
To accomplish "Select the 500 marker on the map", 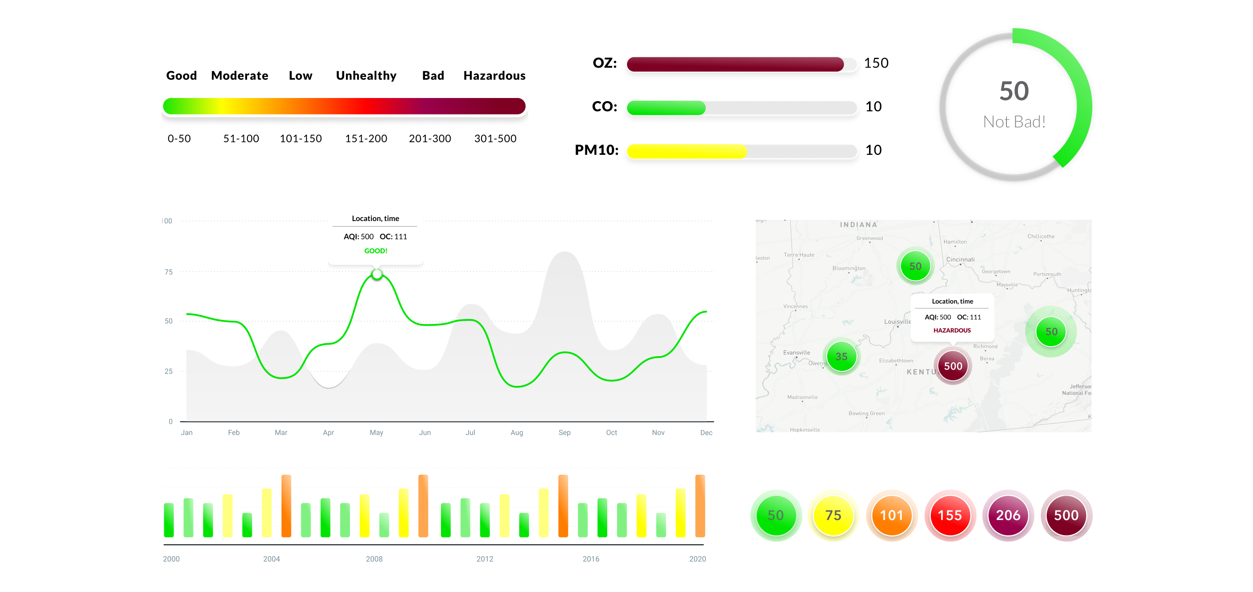I will tap(952, 366).
